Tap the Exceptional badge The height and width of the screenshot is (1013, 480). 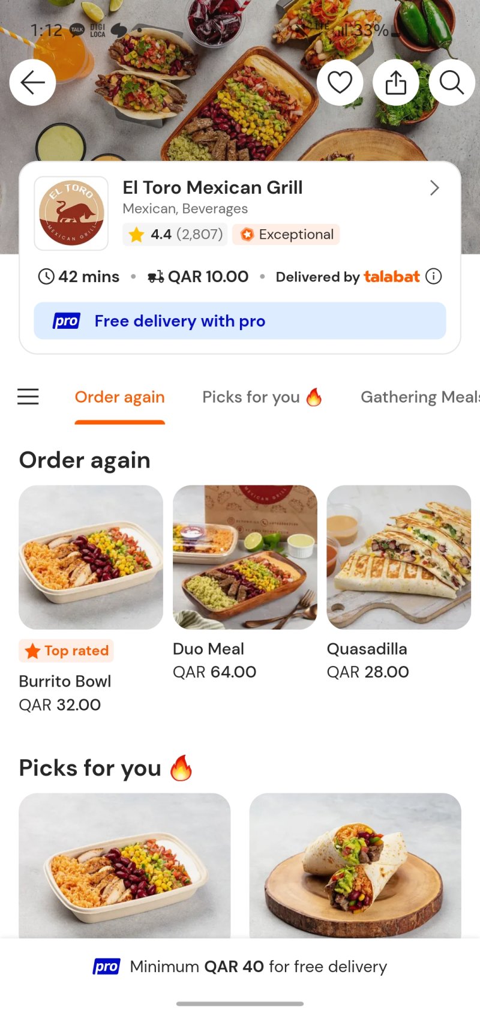point(287,234)
